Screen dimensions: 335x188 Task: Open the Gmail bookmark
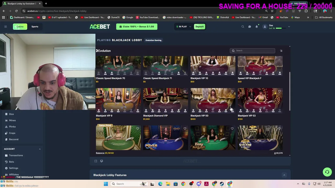tap(263, 17)
